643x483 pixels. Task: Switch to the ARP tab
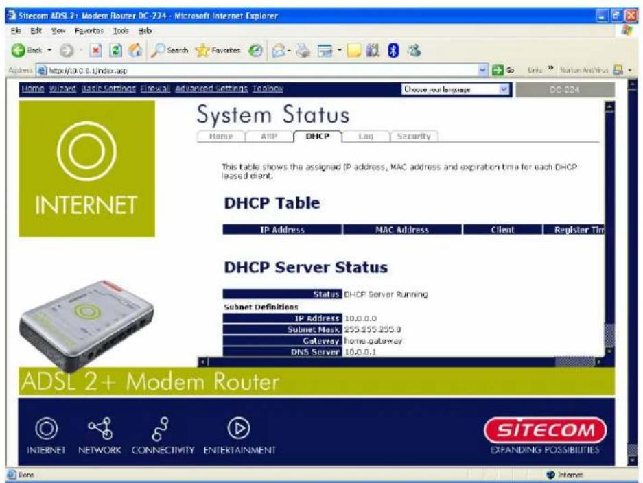[x=269, y=136]
